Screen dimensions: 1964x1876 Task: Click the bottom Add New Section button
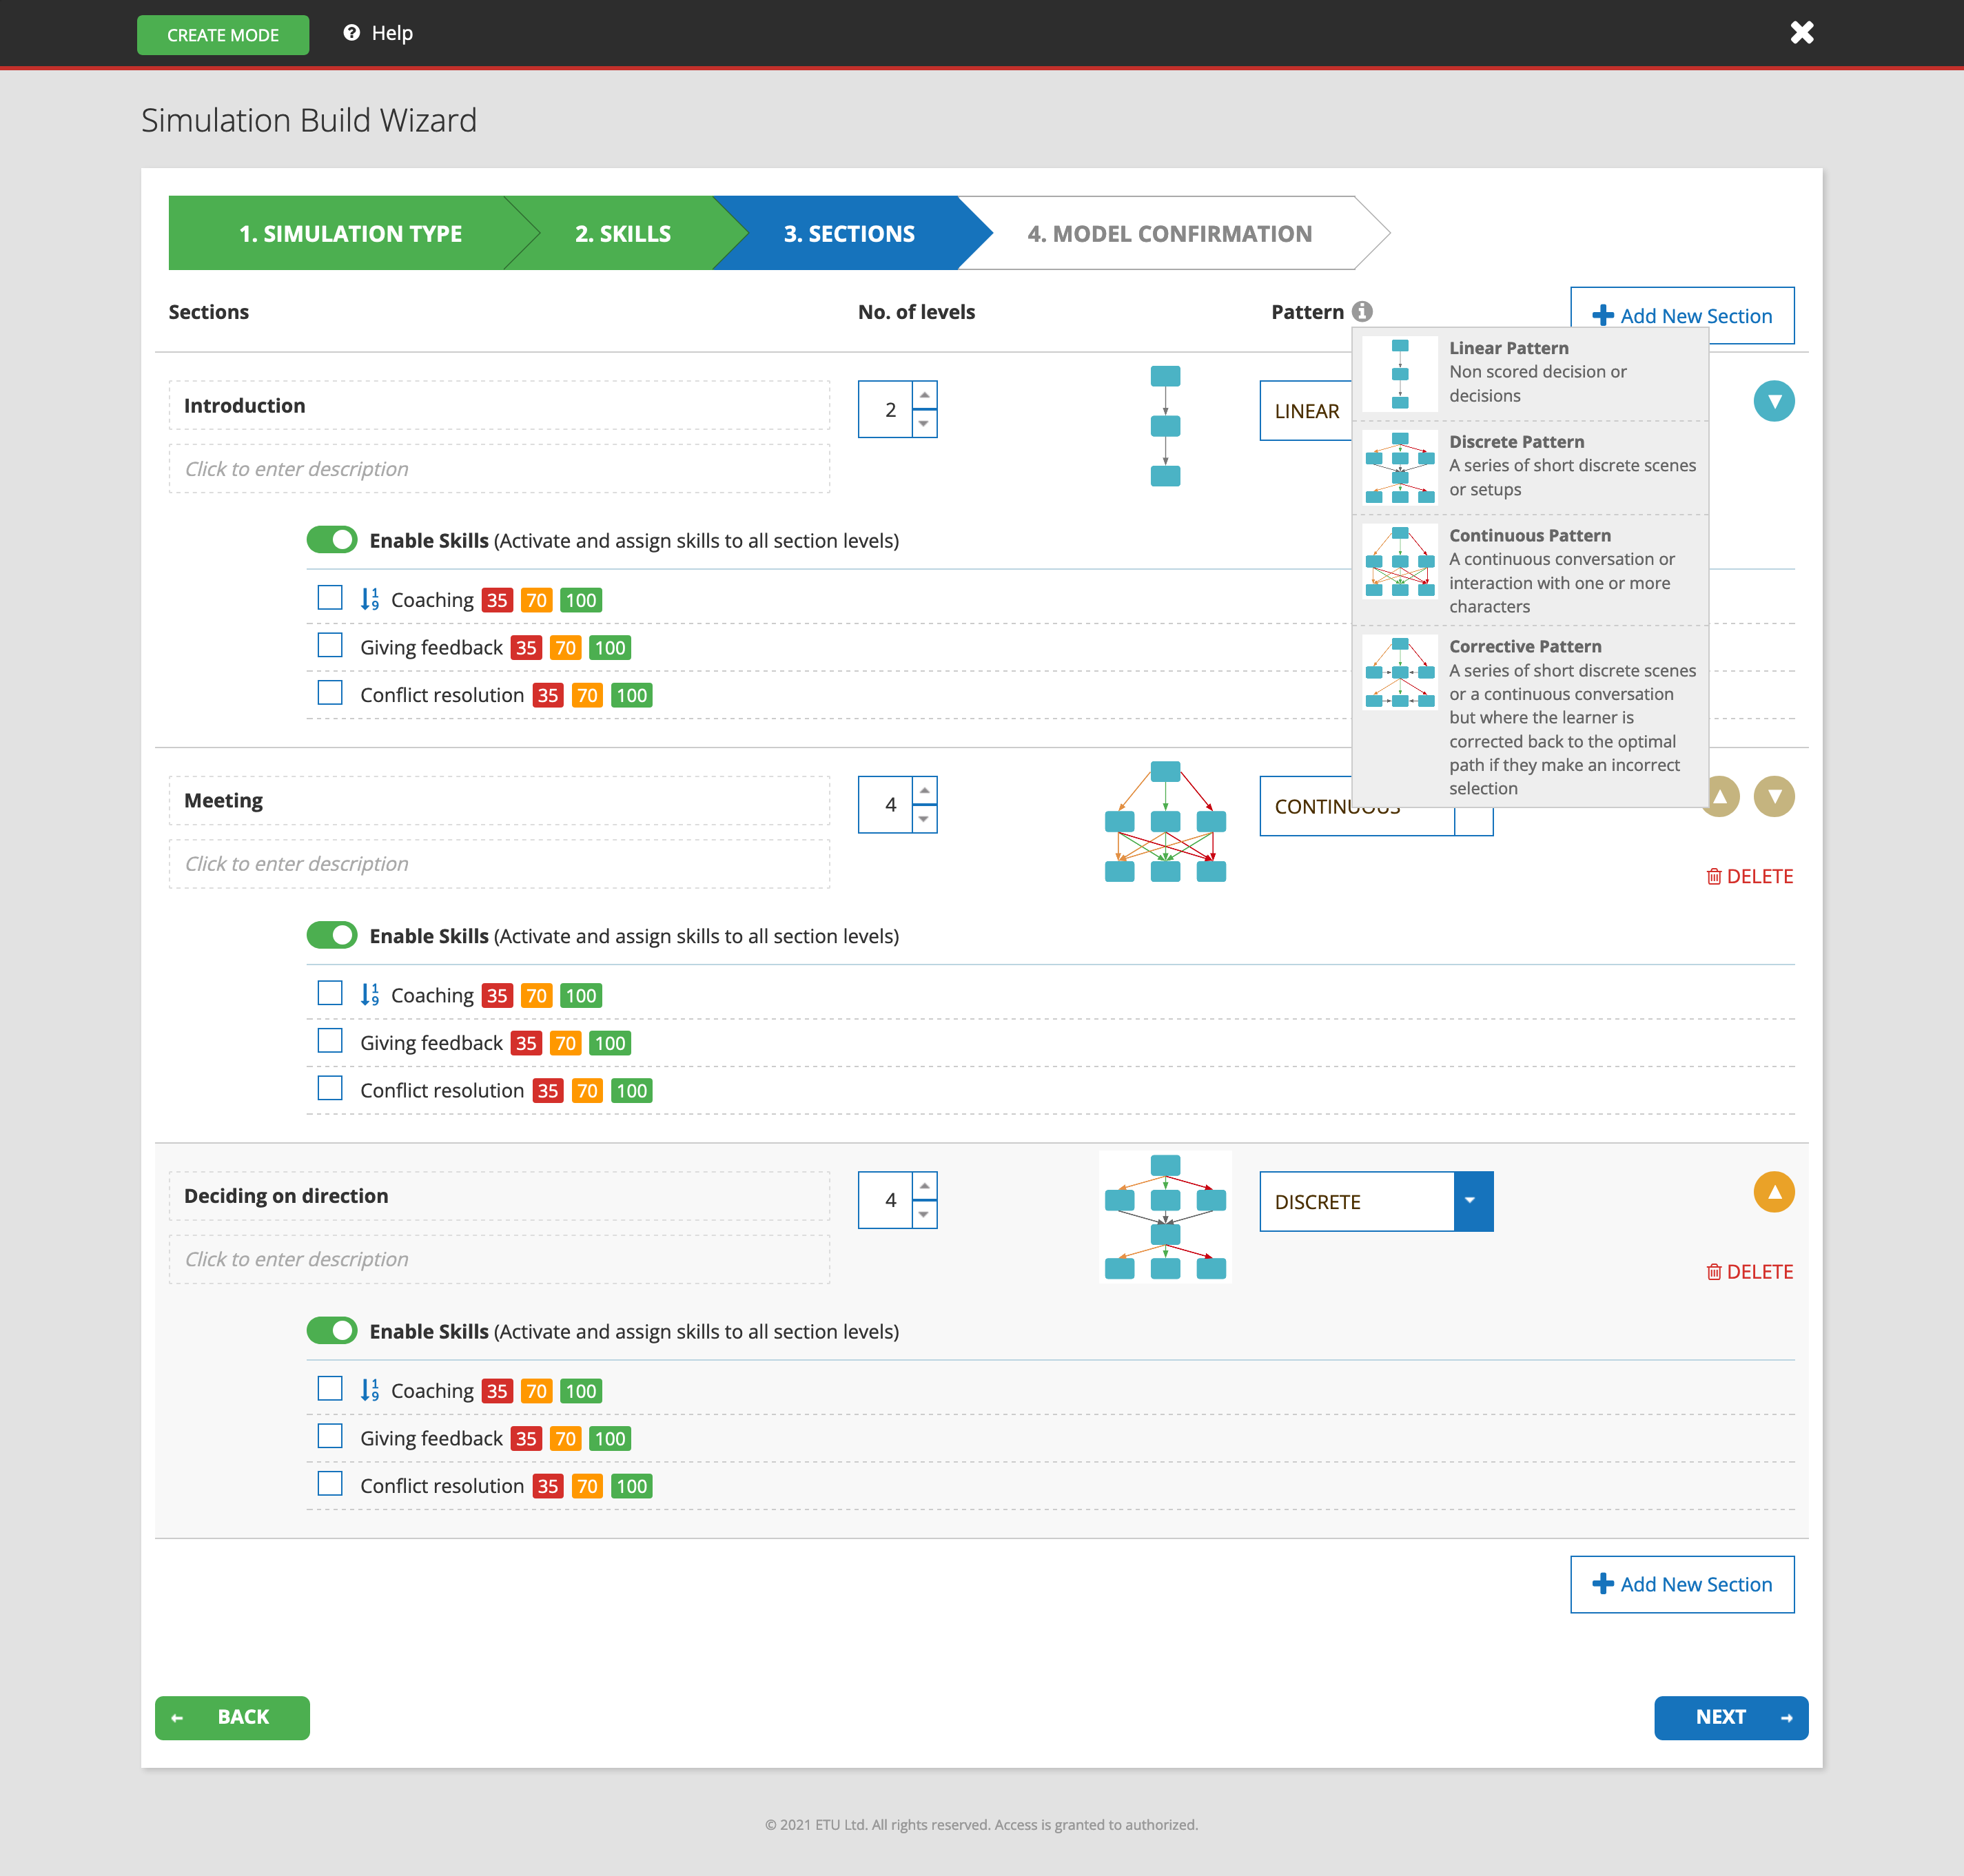coord(1682,1584)
